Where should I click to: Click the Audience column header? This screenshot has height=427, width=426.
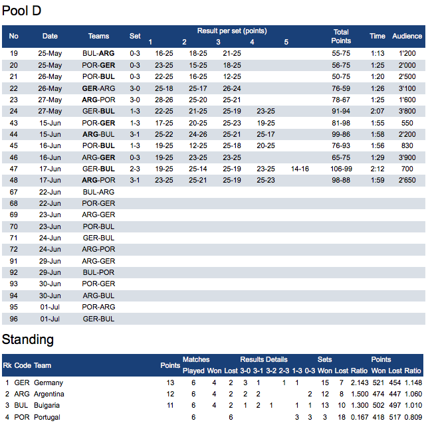coord(407,37)
